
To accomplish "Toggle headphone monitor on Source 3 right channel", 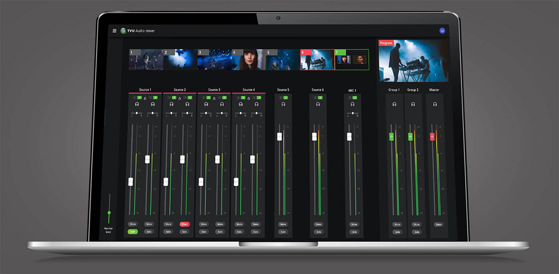I will coord(222,104).
